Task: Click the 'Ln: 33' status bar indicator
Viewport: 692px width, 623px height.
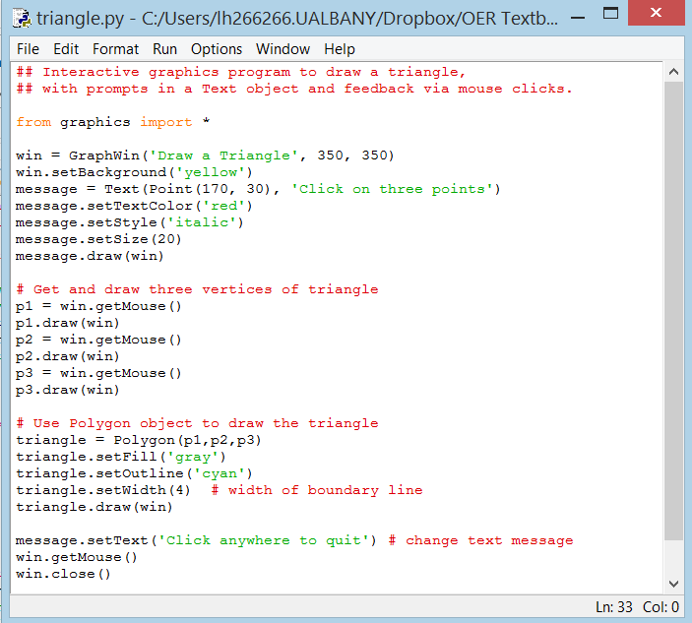Action: pyautogui.click(x=614, y=607)
